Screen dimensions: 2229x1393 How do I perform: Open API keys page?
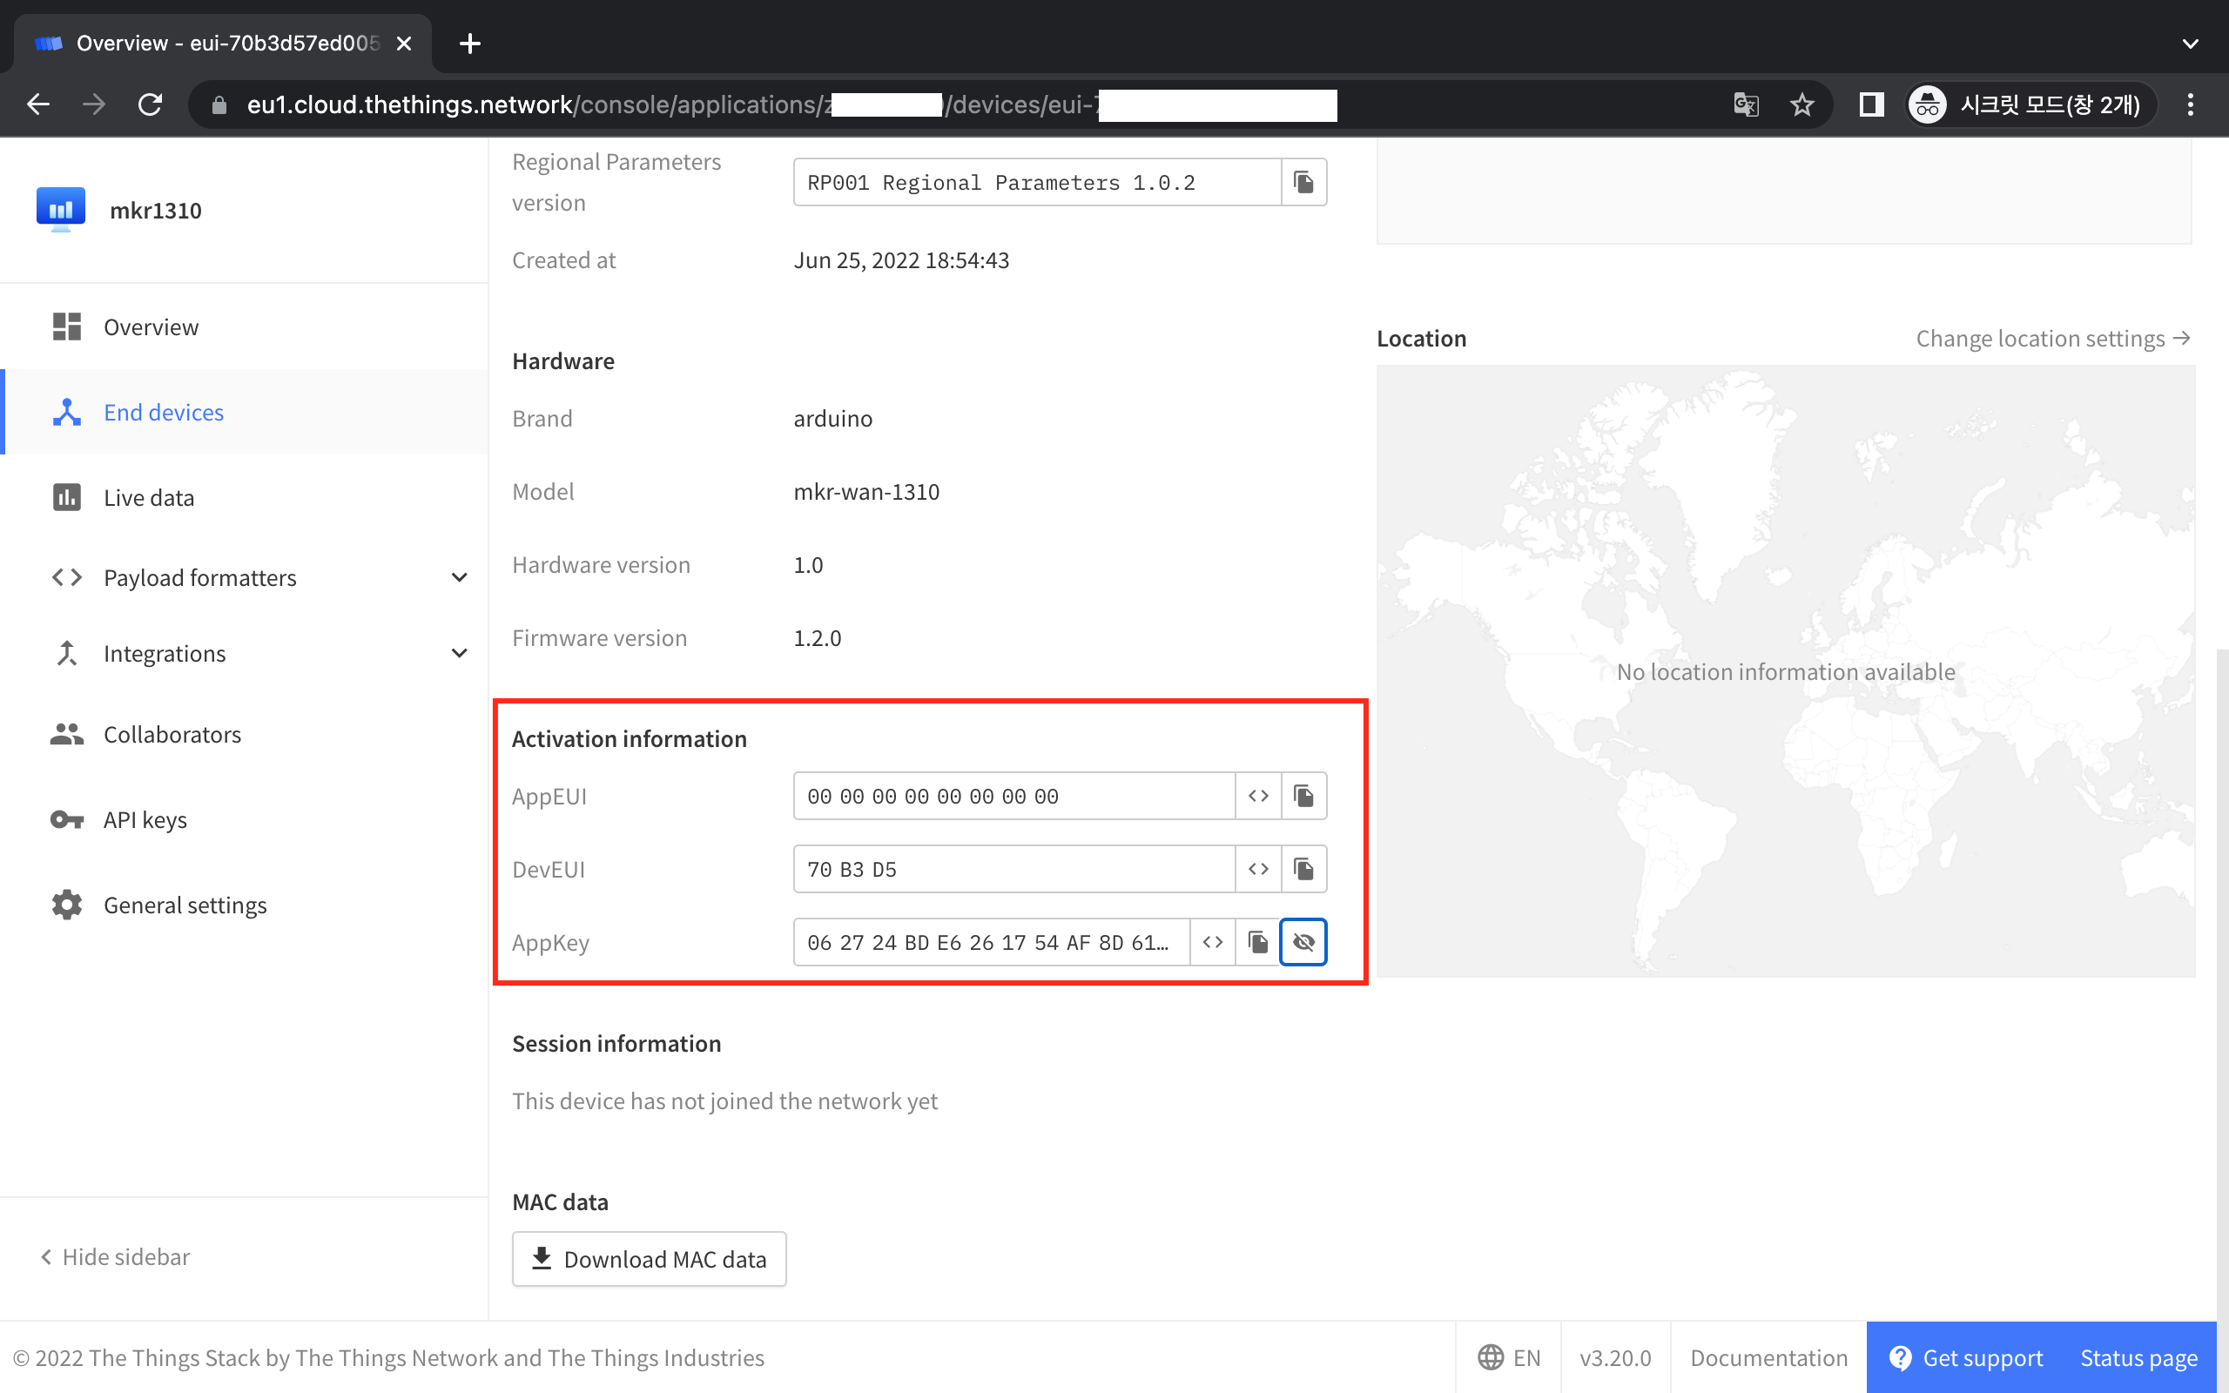tap(244, 819)
